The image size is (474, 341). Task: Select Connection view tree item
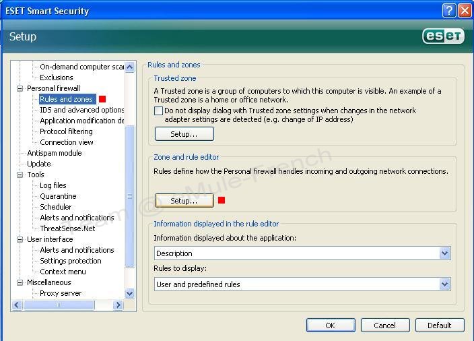67,142
